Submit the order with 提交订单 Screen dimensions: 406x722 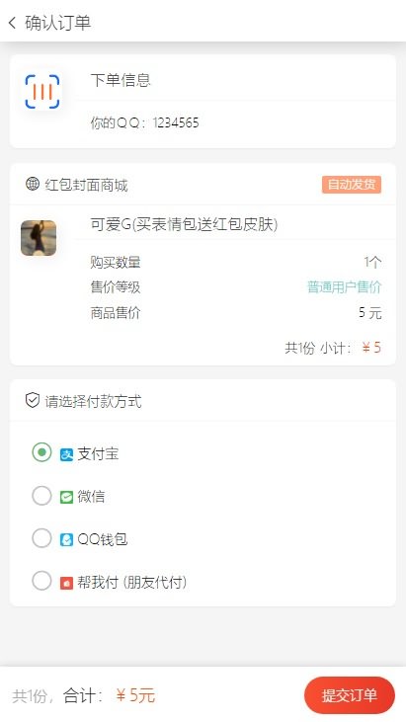point(350,695)
